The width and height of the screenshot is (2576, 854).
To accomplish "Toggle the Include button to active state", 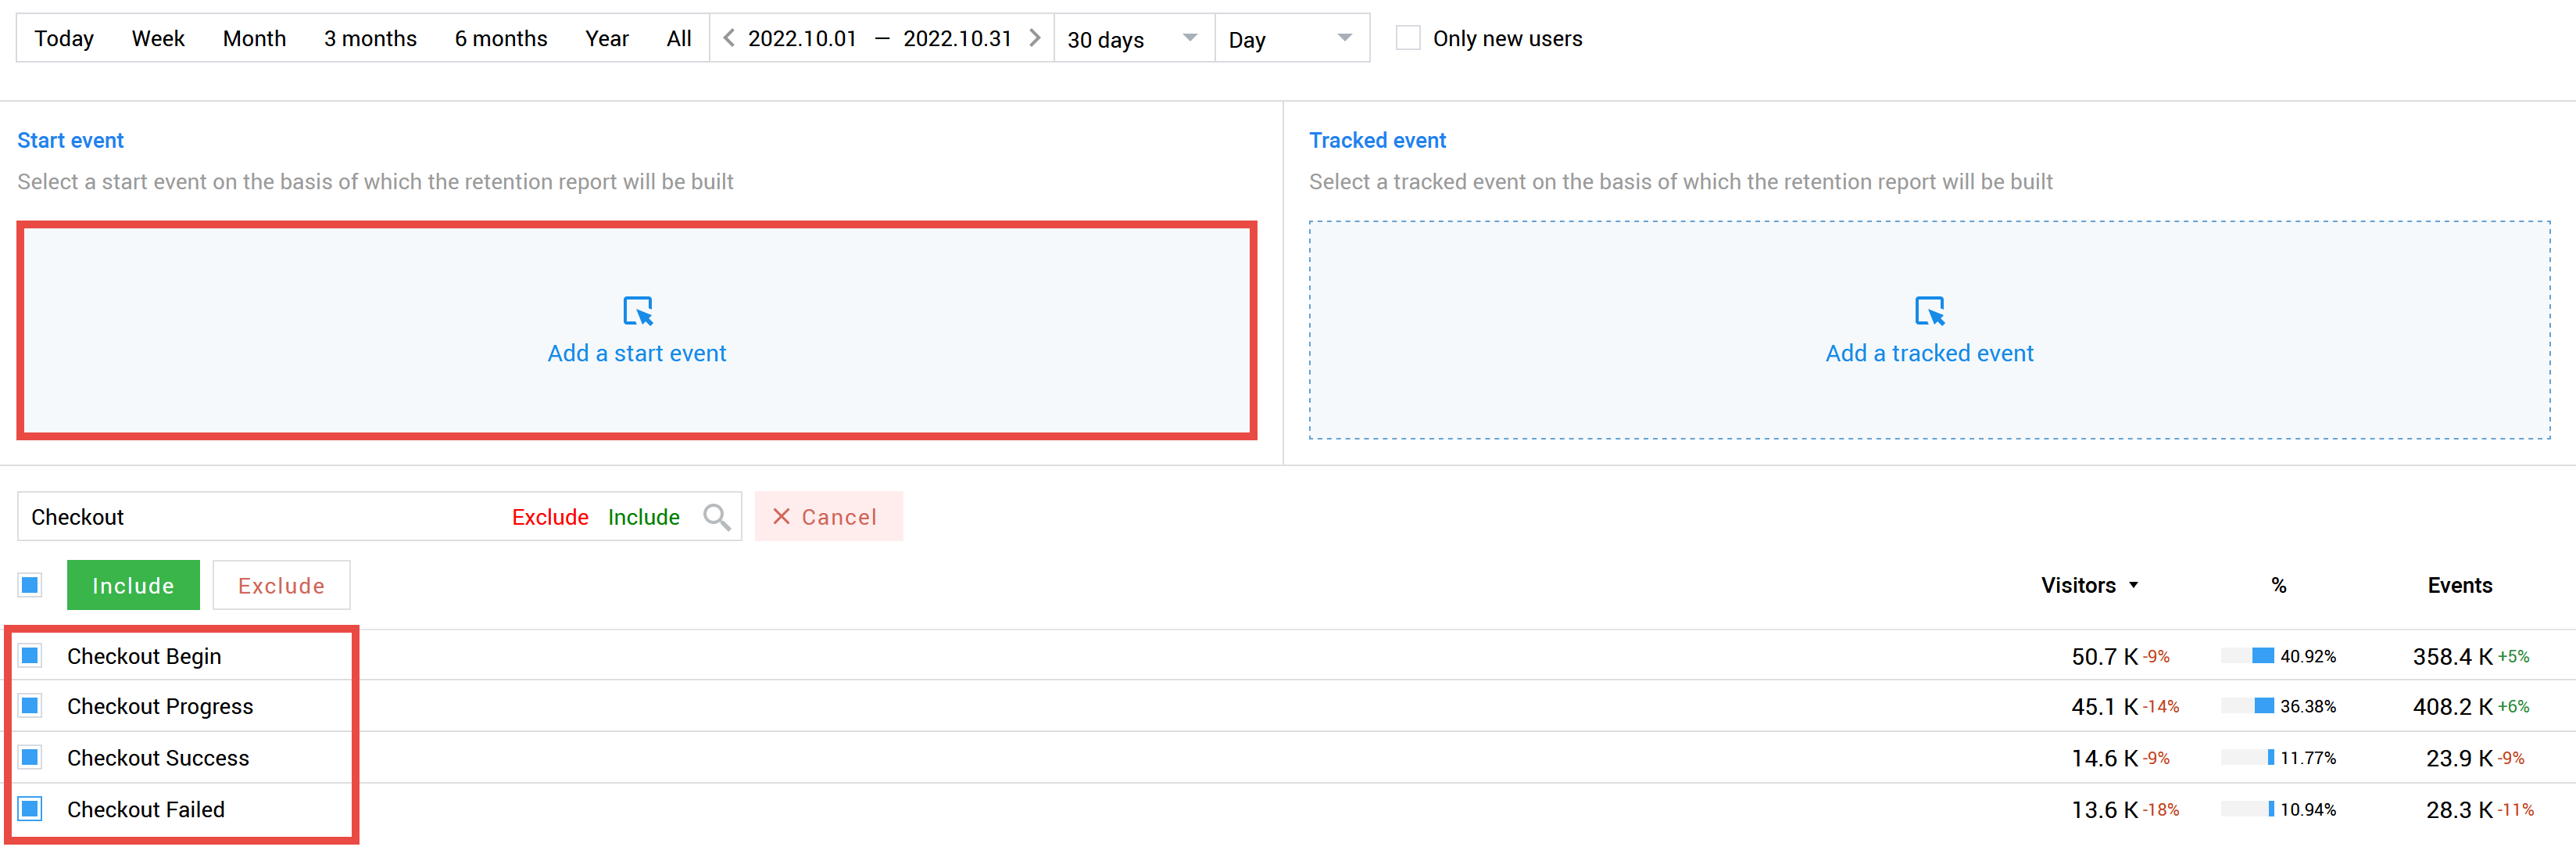I will click(x=133, y=584).
